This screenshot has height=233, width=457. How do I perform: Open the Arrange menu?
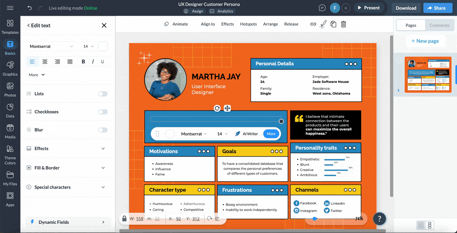pos(270,24)
